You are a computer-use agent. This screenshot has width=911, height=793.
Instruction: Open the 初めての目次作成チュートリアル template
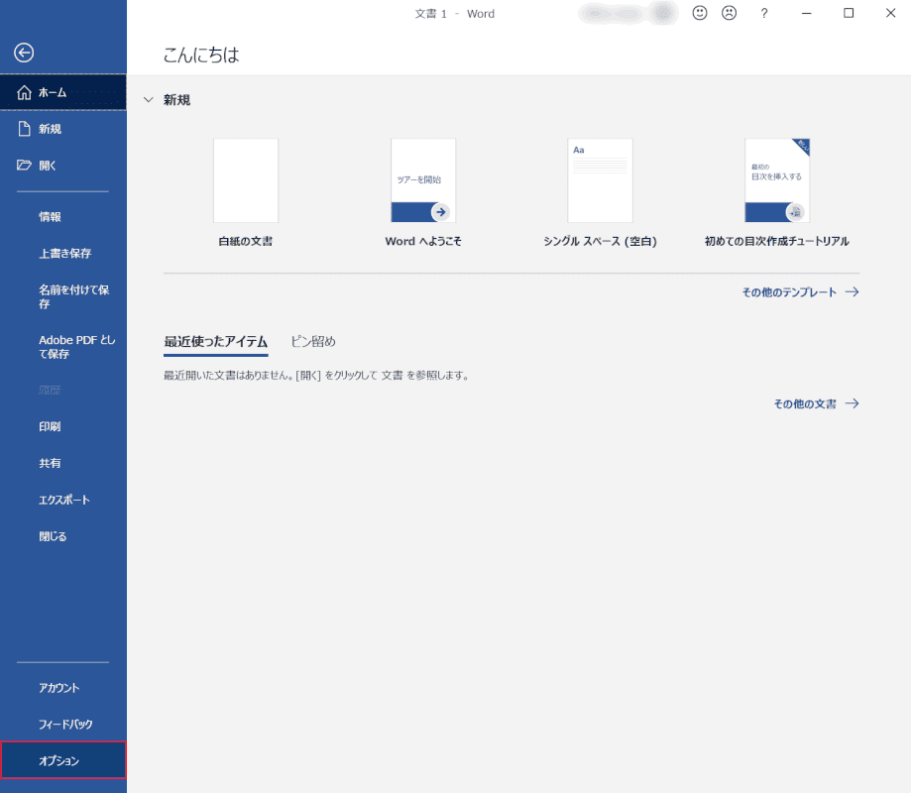coord(777,180)
